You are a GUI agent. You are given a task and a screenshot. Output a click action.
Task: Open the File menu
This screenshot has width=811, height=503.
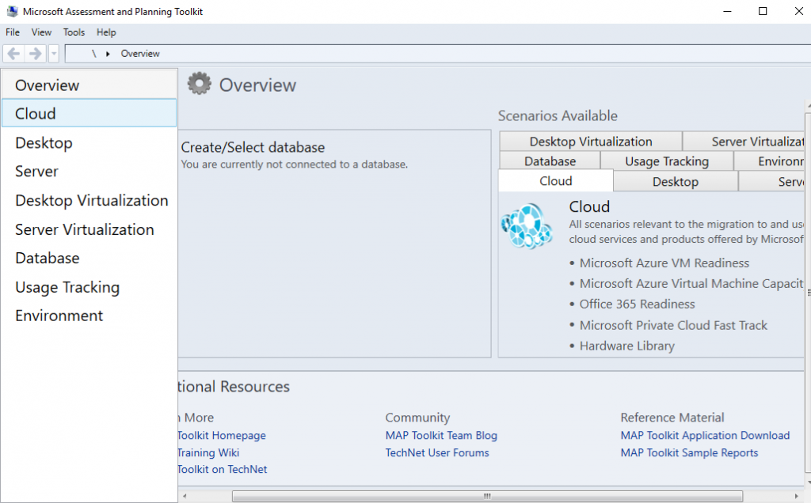13,32
